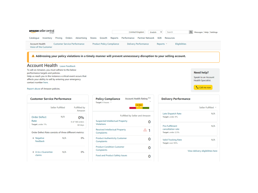Click the emergency contact 'here' link
The width and height of the screenshot is (258, 193).
46,82
